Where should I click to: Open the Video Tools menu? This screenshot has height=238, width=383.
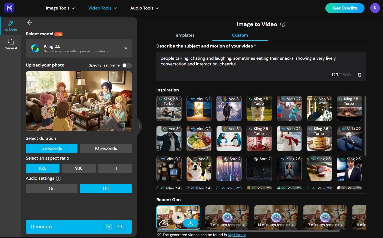coord(102,8)
